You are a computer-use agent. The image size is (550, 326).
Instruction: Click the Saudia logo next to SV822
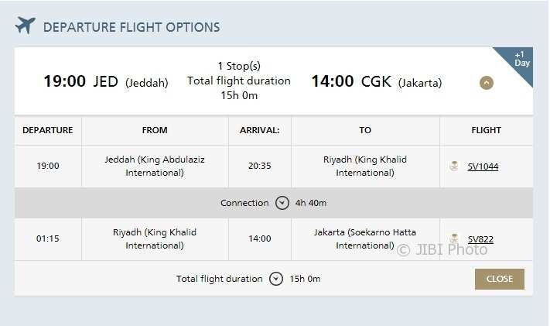pos(454,238)
